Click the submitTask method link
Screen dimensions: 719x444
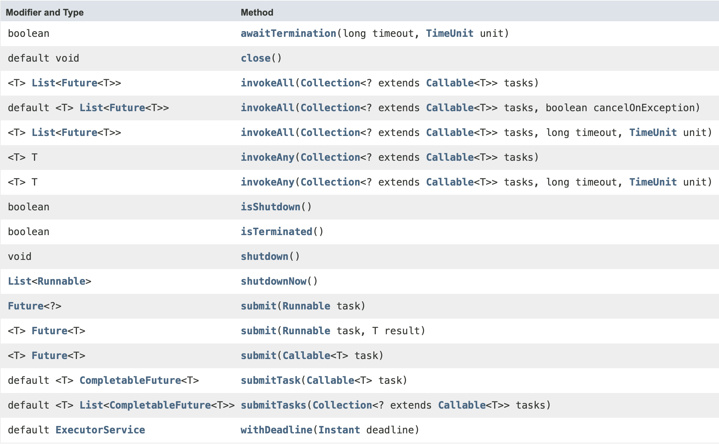270,380
